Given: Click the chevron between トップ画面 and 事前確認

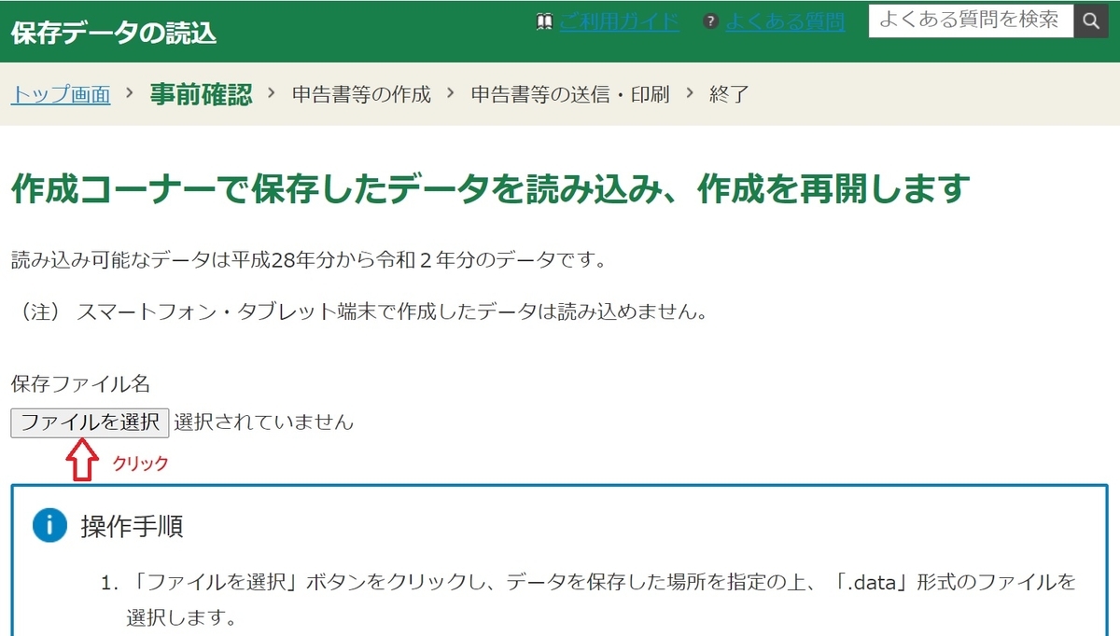Looking at the screenshot, I should coord(131,93).
